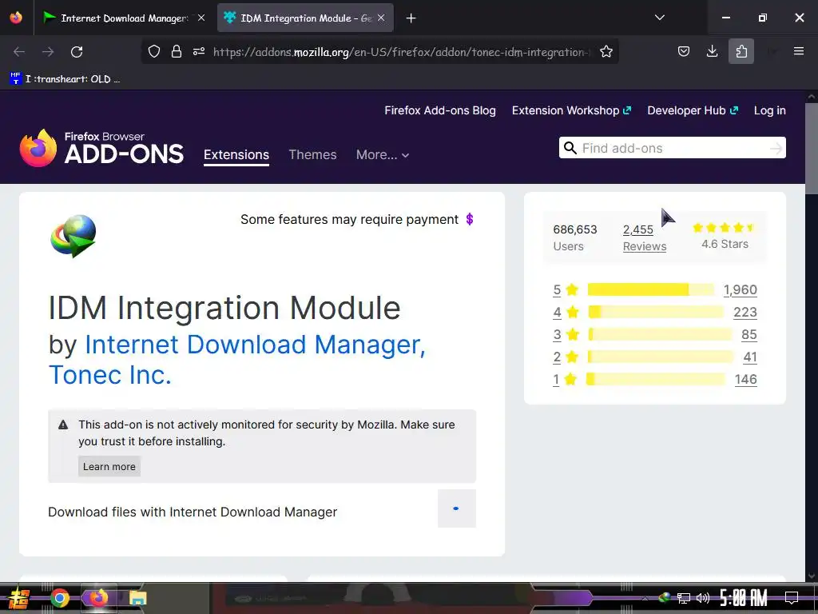Submit search with the arrow button

tap(776, 148)
